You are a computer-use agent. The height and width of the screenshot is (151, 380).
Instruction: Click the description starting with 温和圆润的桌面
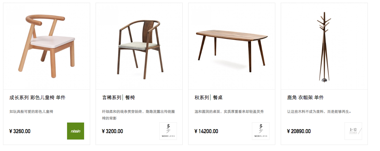(x=229, y=112)
